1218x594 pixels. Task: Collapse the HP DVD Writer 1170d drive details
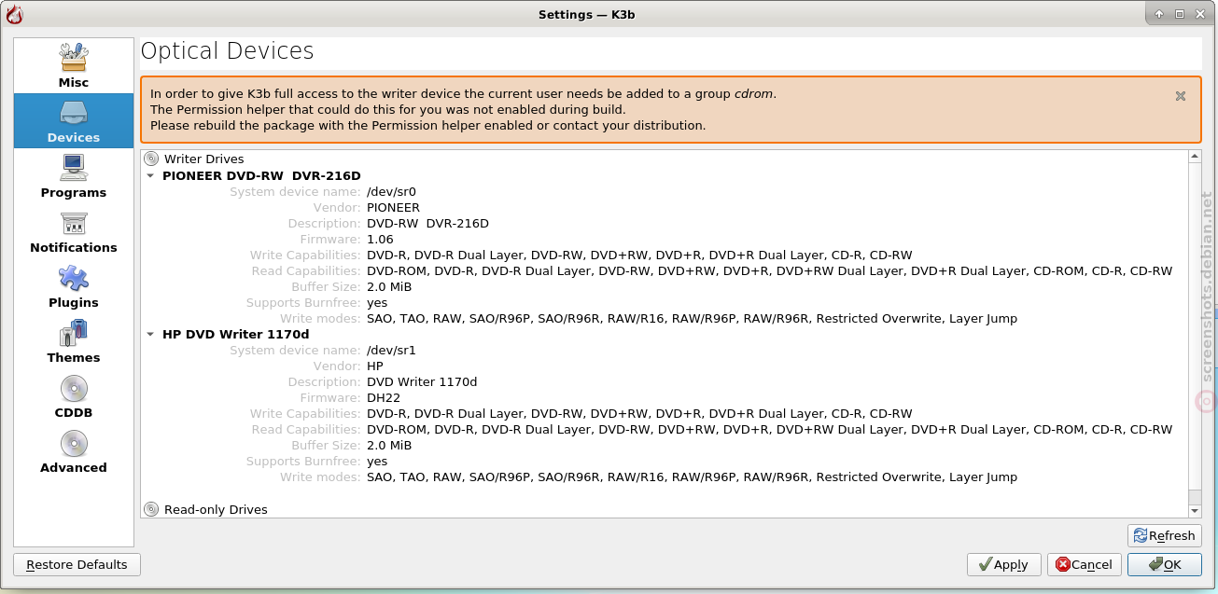[x=151, y=334]
